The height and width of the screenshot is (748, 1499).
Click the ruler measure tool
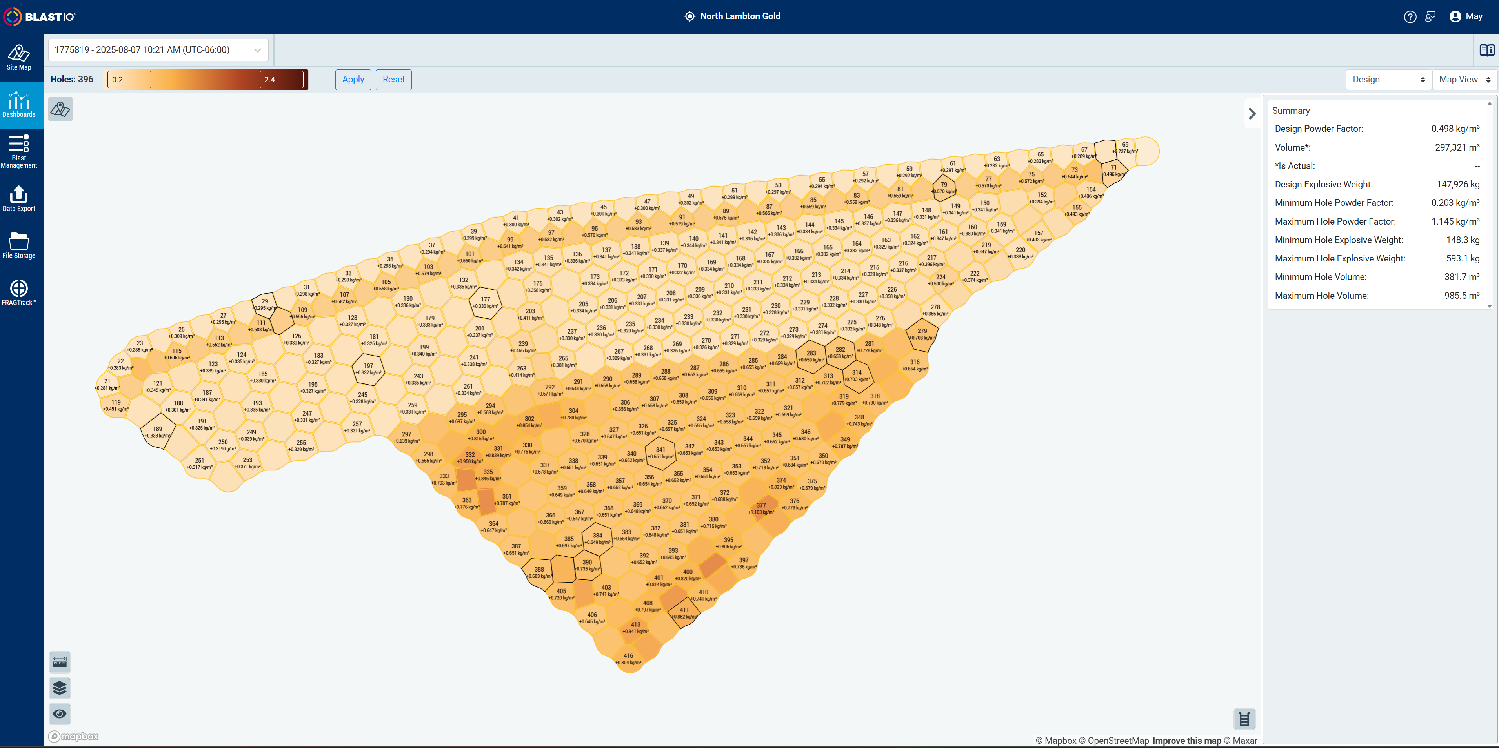pos(60,662)
